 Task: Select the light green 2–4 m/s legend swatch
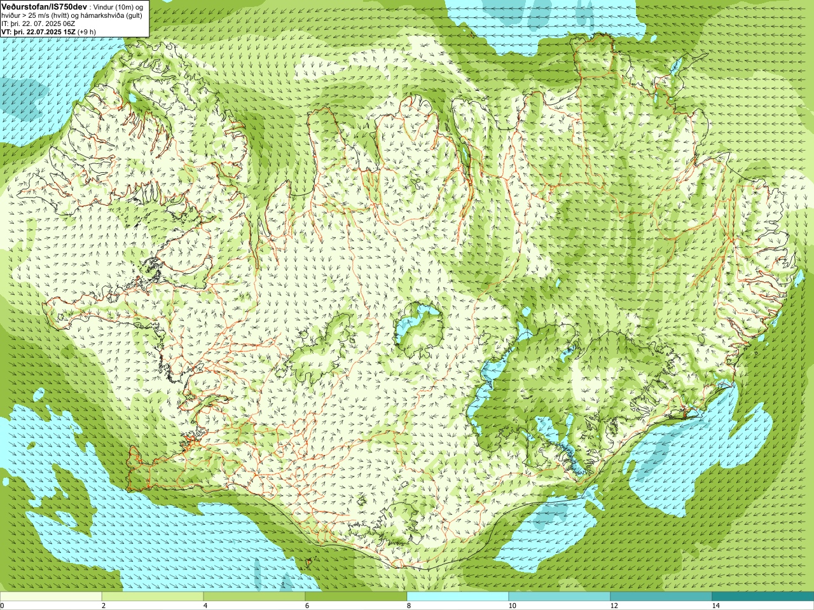coord(153,597)
